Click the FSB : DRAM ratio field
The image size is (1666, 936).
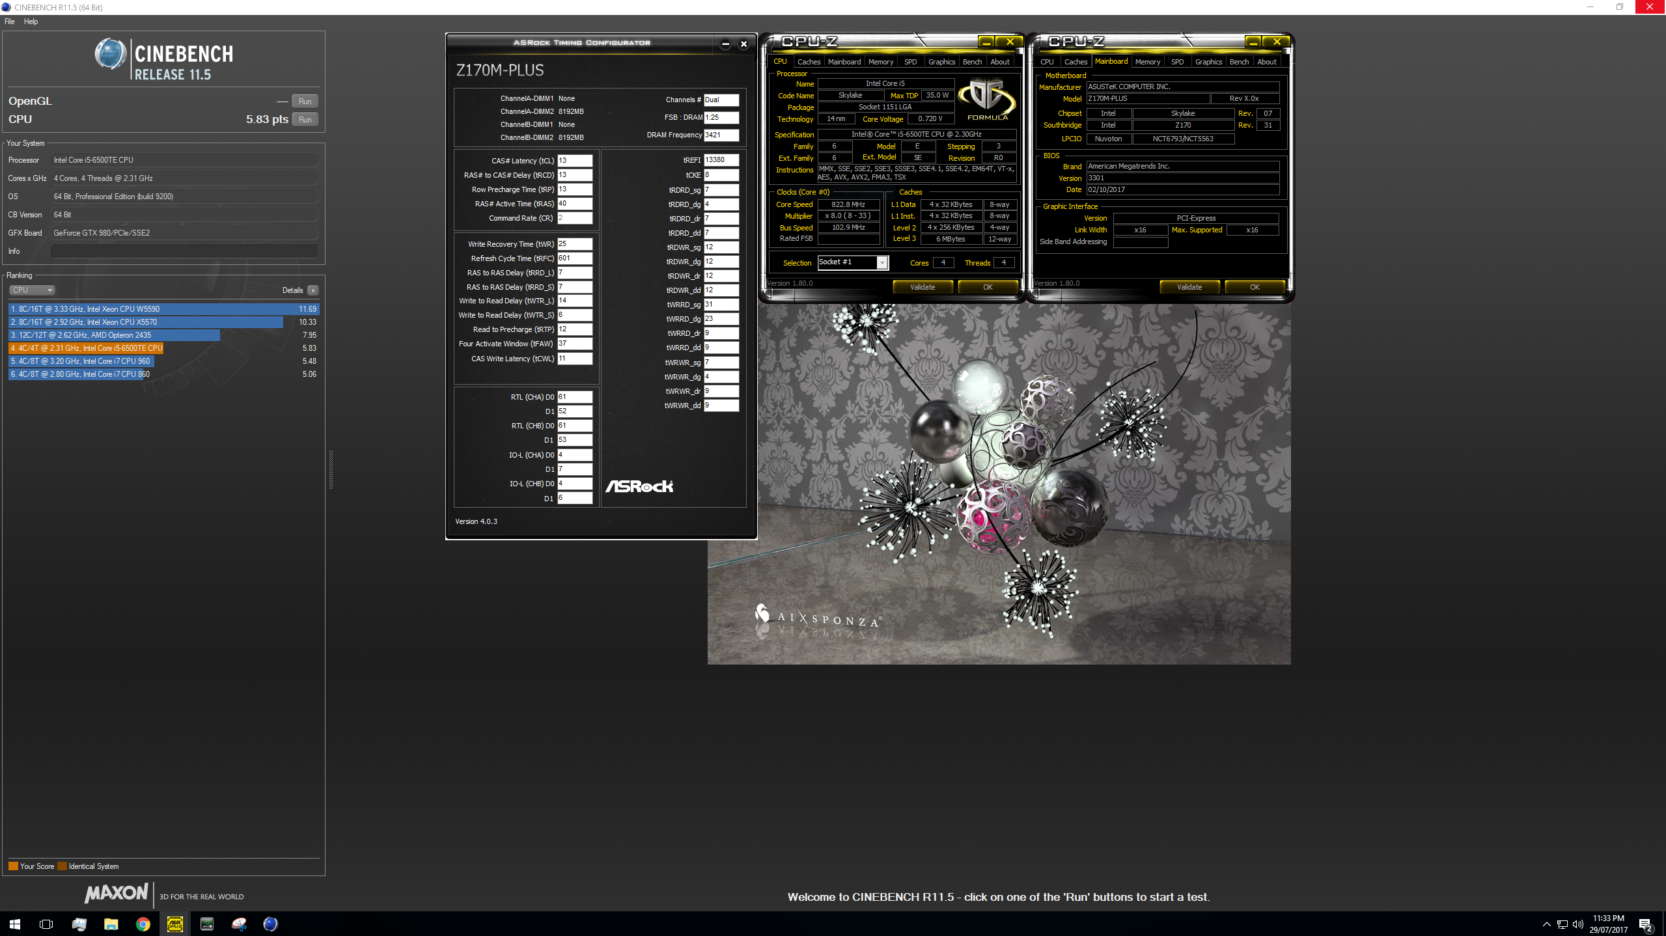click(721, 117)
